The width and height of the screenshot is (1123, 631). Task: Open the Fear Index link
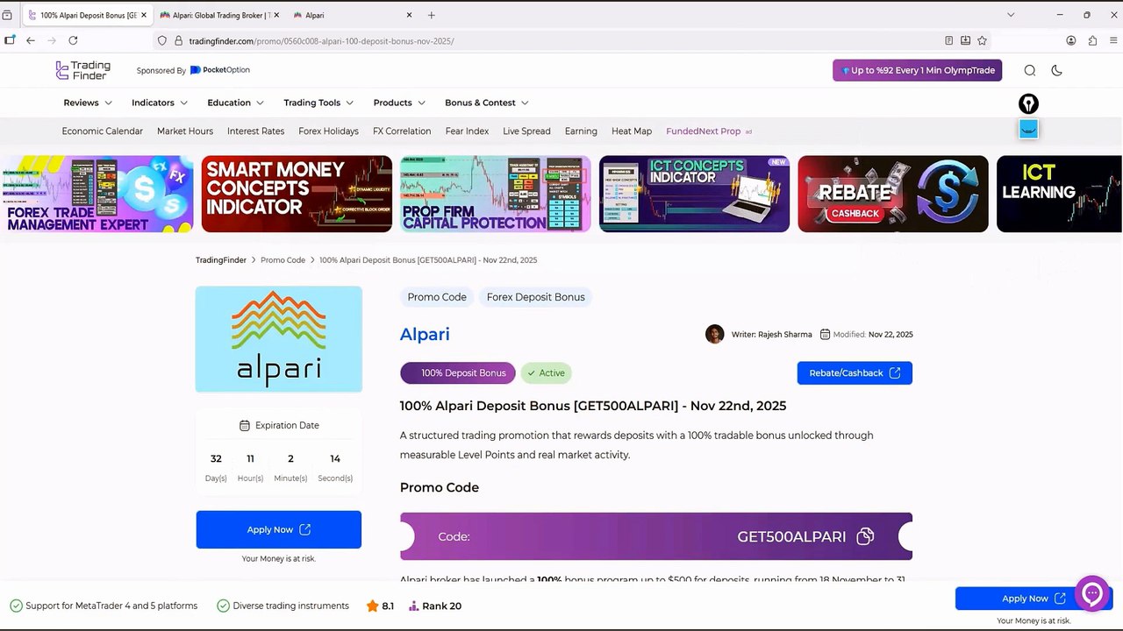click(467, 131)
